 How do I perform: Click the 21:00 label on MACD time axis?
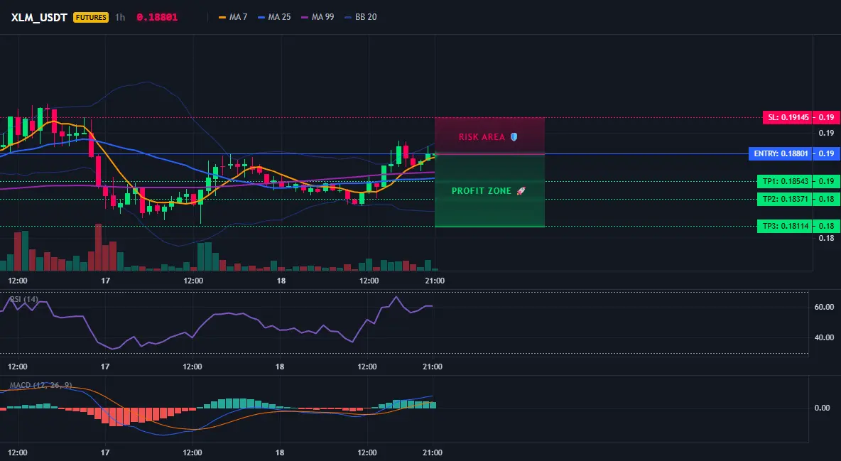click(433, 452)
